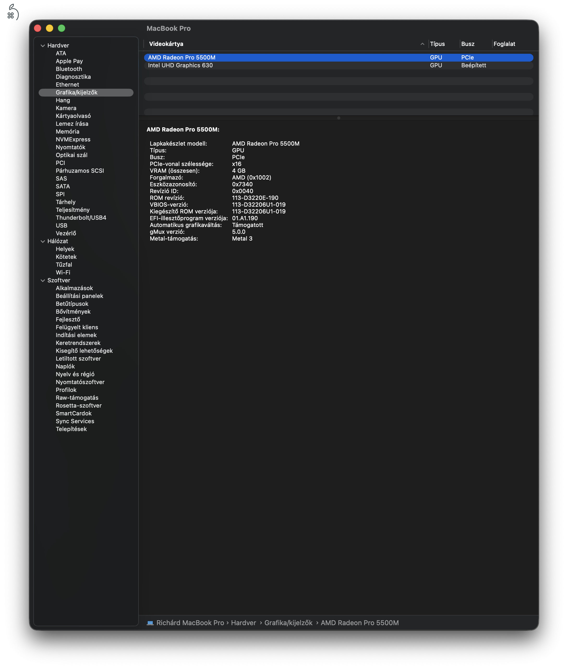
Task: Open Diagnosztika in the sidebar
Action: 73,77
